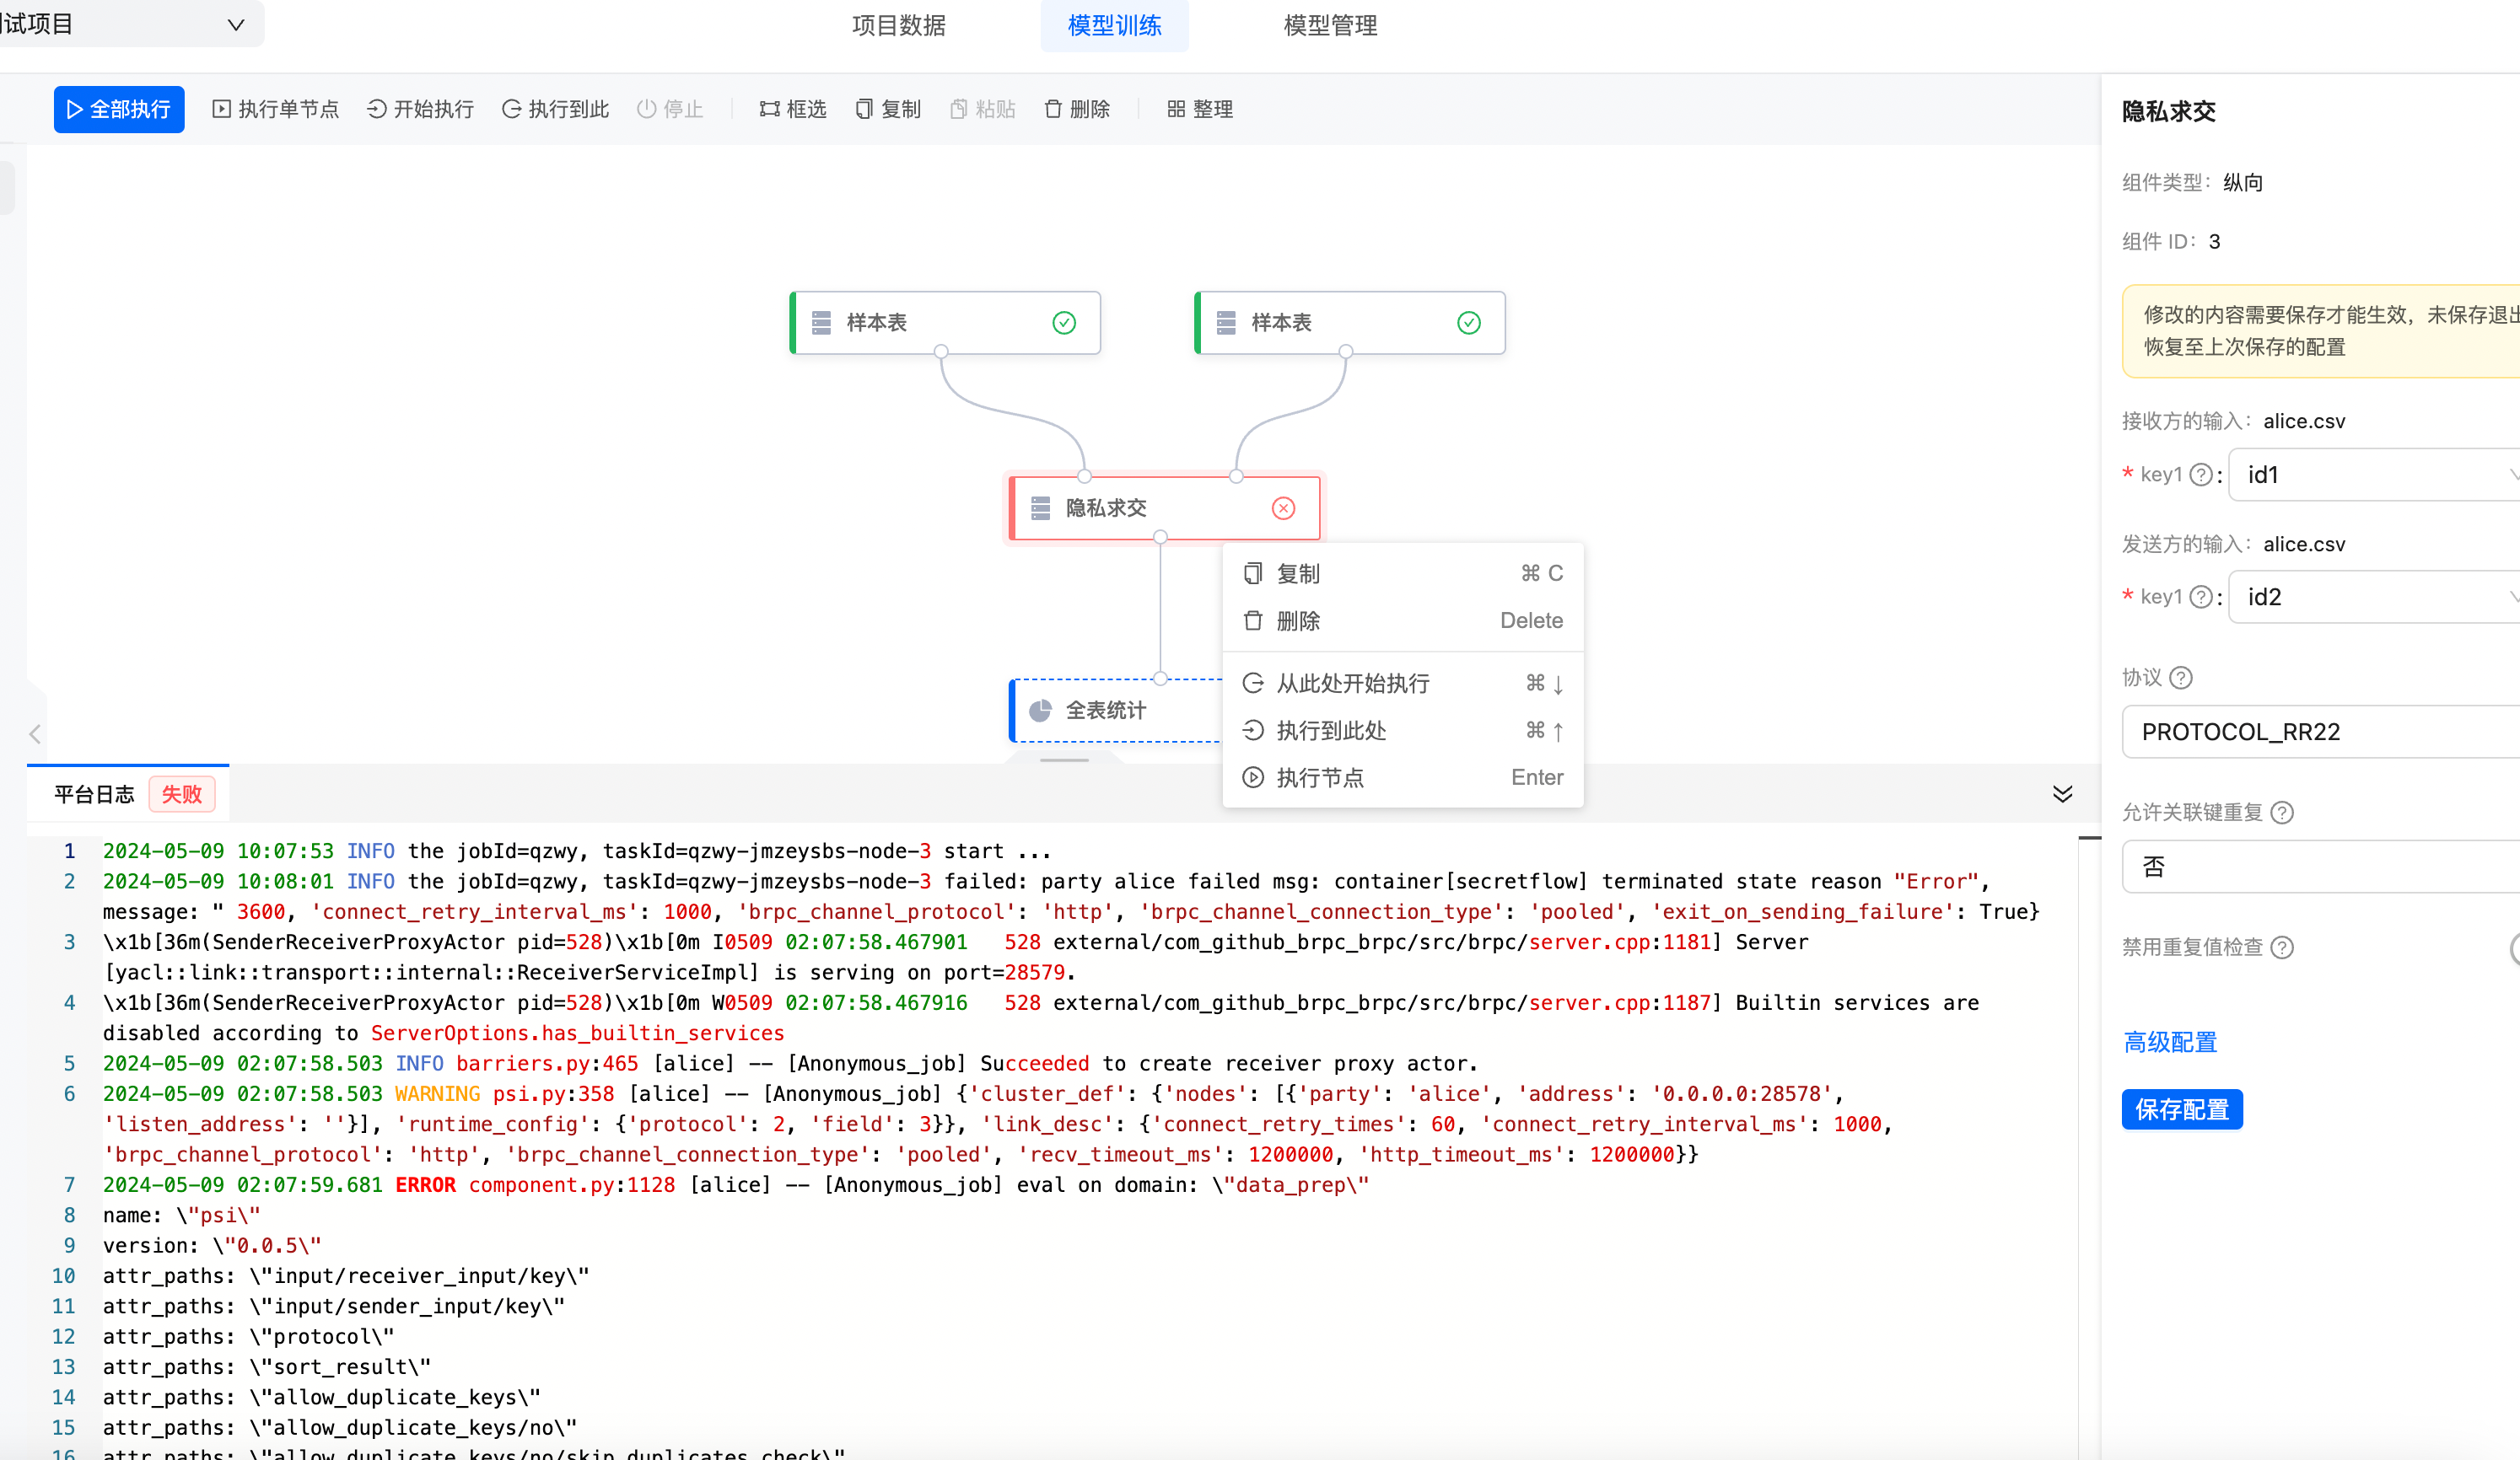Click the 保存配置 save button

click(x=2182, y=1109)
